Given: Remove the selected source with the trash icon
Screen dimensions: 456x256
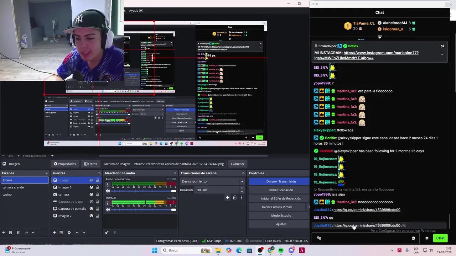Looking at the screenshot, I should click(61, 233).
